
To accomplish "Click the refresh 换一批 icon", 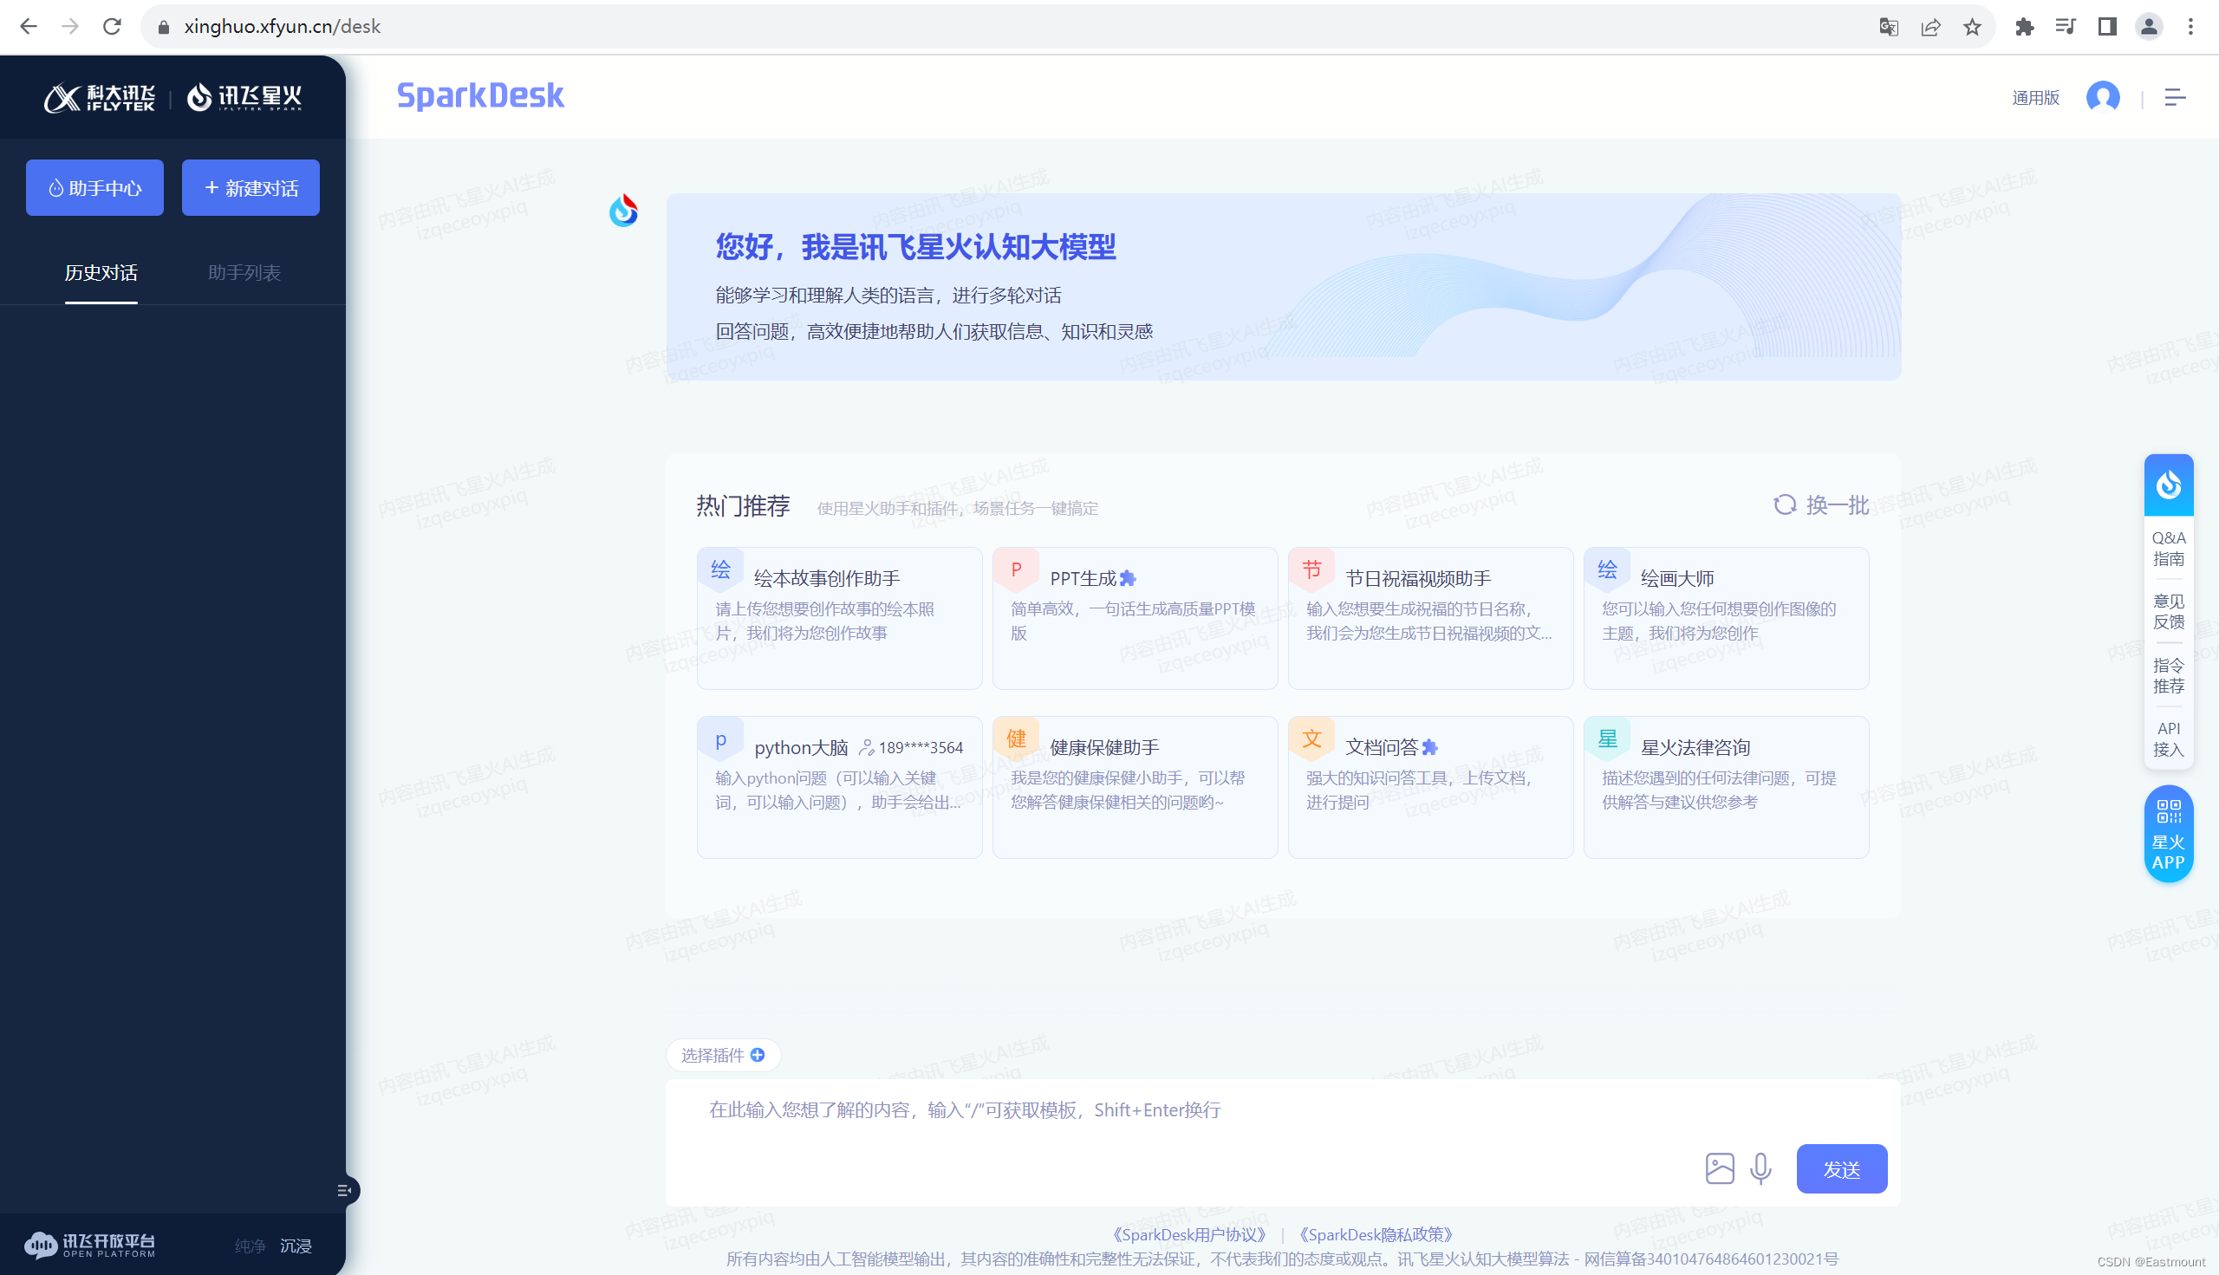I will click(1784, 505).
